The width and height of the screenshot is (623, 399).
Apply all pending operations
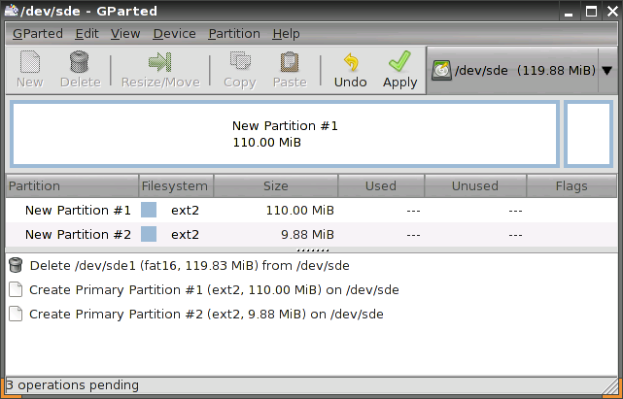(x=399, y=64)
